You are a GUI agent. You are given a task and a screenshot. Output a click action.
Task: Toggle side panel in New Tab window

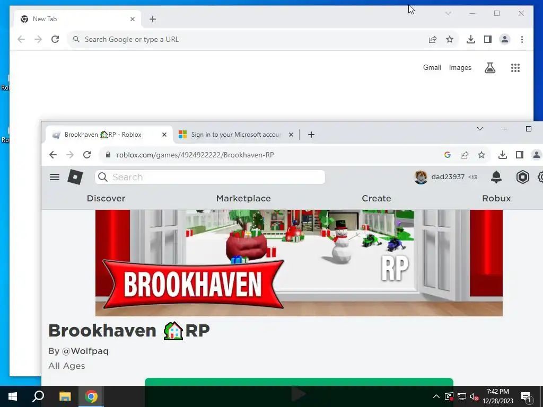488,39
